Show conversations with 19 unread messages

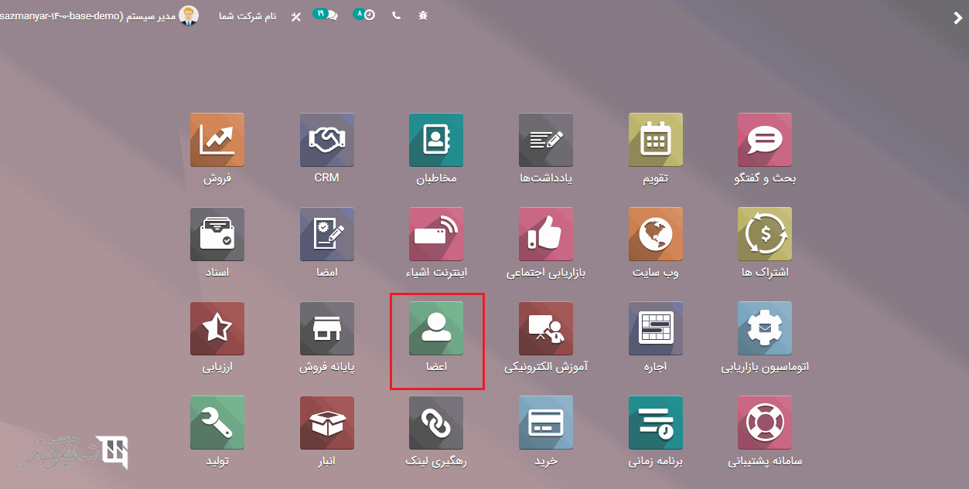click(x=326, y=15)
